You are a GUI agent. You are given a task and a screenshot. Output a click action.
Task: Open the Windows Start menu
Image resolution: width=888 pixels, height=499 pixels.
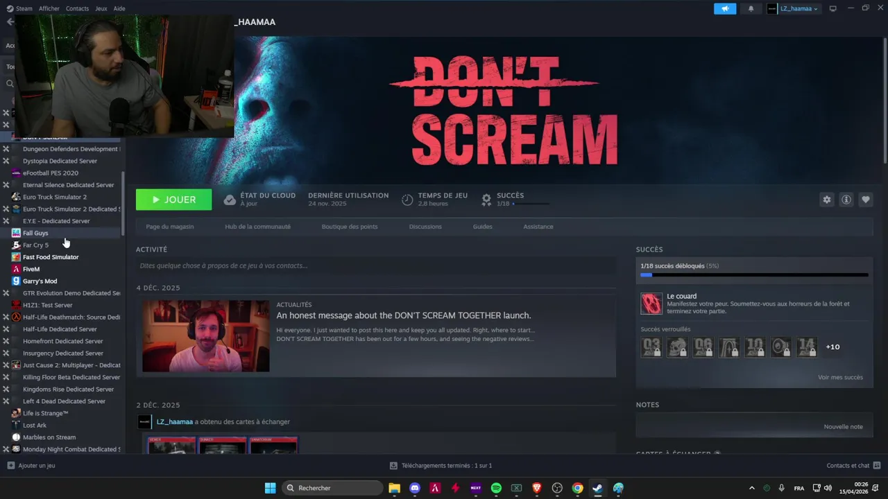[x=270, y=488]
